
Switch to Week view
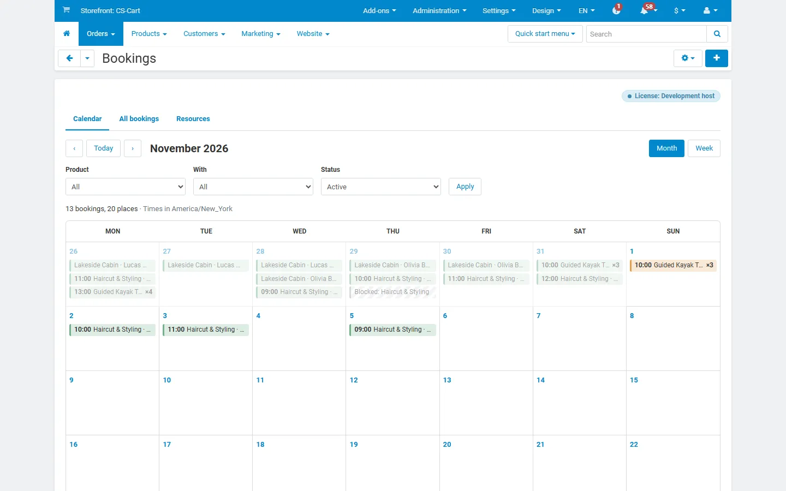(704, 148)
